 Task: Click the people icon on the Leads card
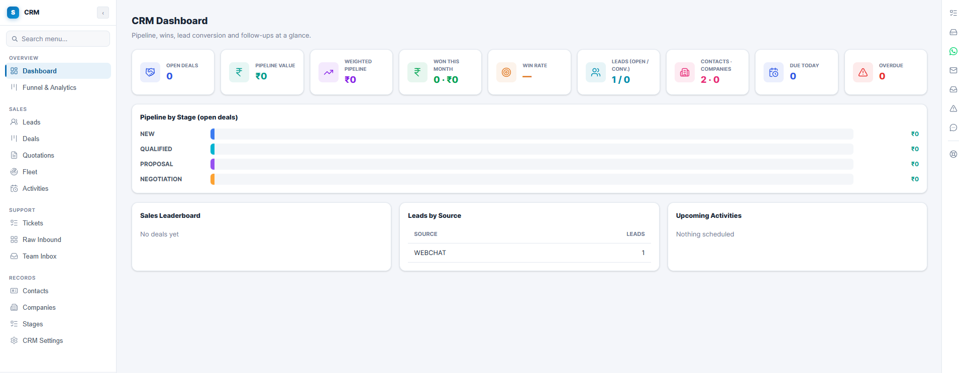[x=596, y=72]
